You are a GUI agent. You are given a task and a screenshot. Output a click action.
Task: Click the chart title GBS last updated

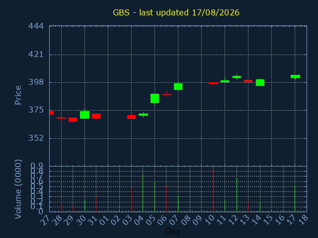click(x=176, y=12)
